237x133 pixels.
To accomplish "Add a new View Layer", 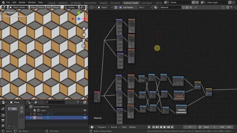I will pyautogui.click(x=230, y=3).
